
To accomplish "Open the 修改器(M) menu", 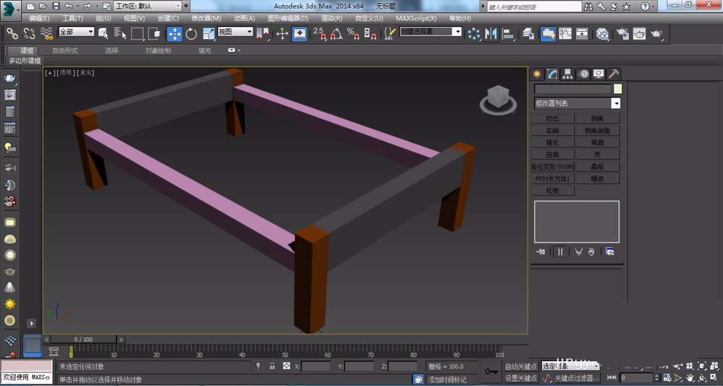I will point(206,19).
